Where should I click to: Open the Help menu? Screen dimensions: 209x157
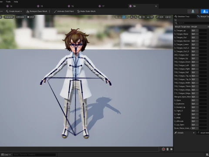16,2
